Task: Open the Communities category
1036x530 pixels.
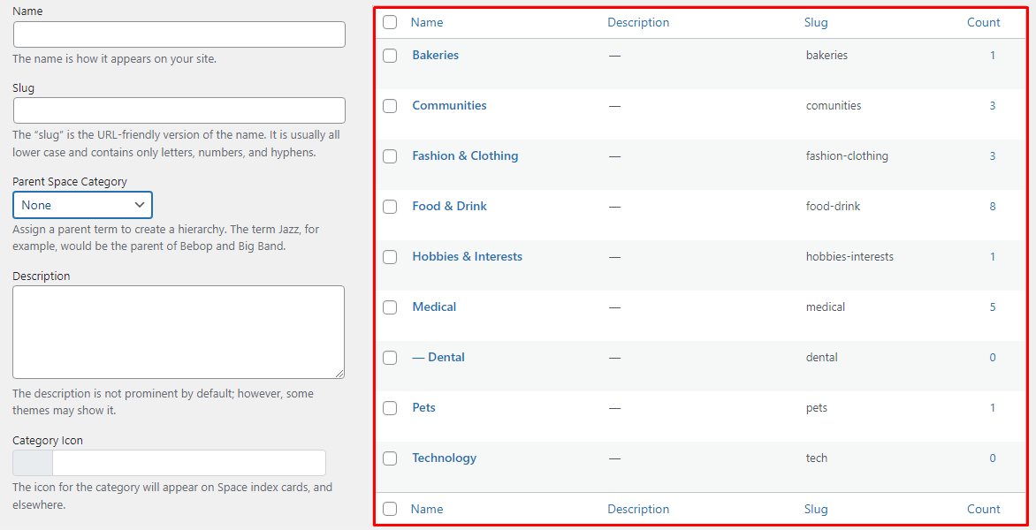Action: click(449, 105)
